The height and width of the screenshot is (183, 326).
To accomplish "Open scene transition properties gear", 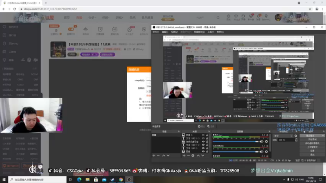I will point(296,136).
